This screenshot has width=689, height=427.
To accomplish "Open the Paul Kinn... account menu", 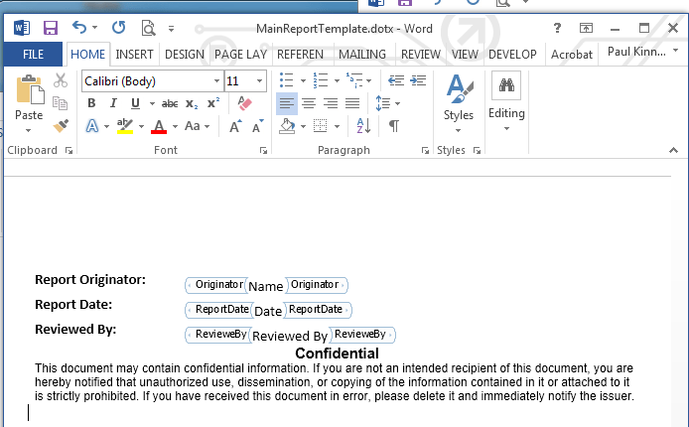I will point(642,52).
